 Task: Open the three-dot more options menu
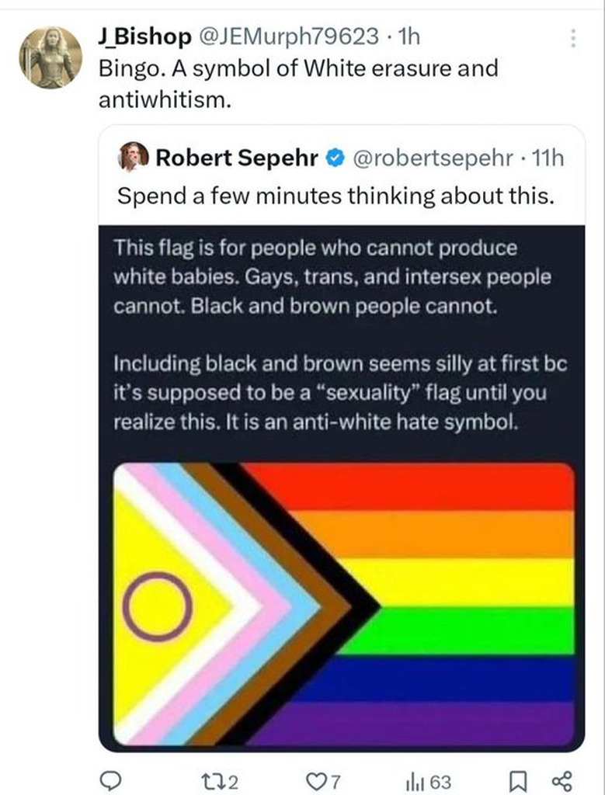pyautogui.click(x=573, y=38)
